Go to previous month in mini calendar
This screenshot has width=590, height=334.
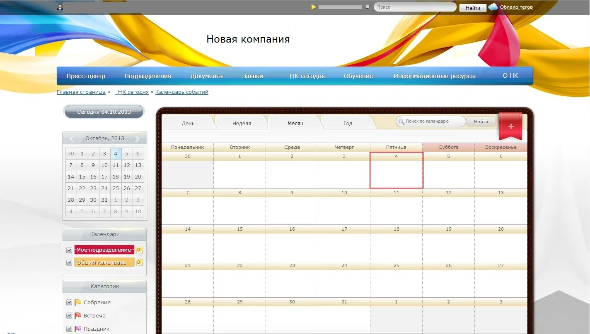point(72,138)
